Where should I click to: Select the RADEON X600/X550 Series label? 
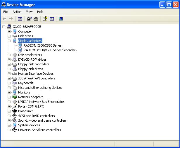[x=42, y=45]
